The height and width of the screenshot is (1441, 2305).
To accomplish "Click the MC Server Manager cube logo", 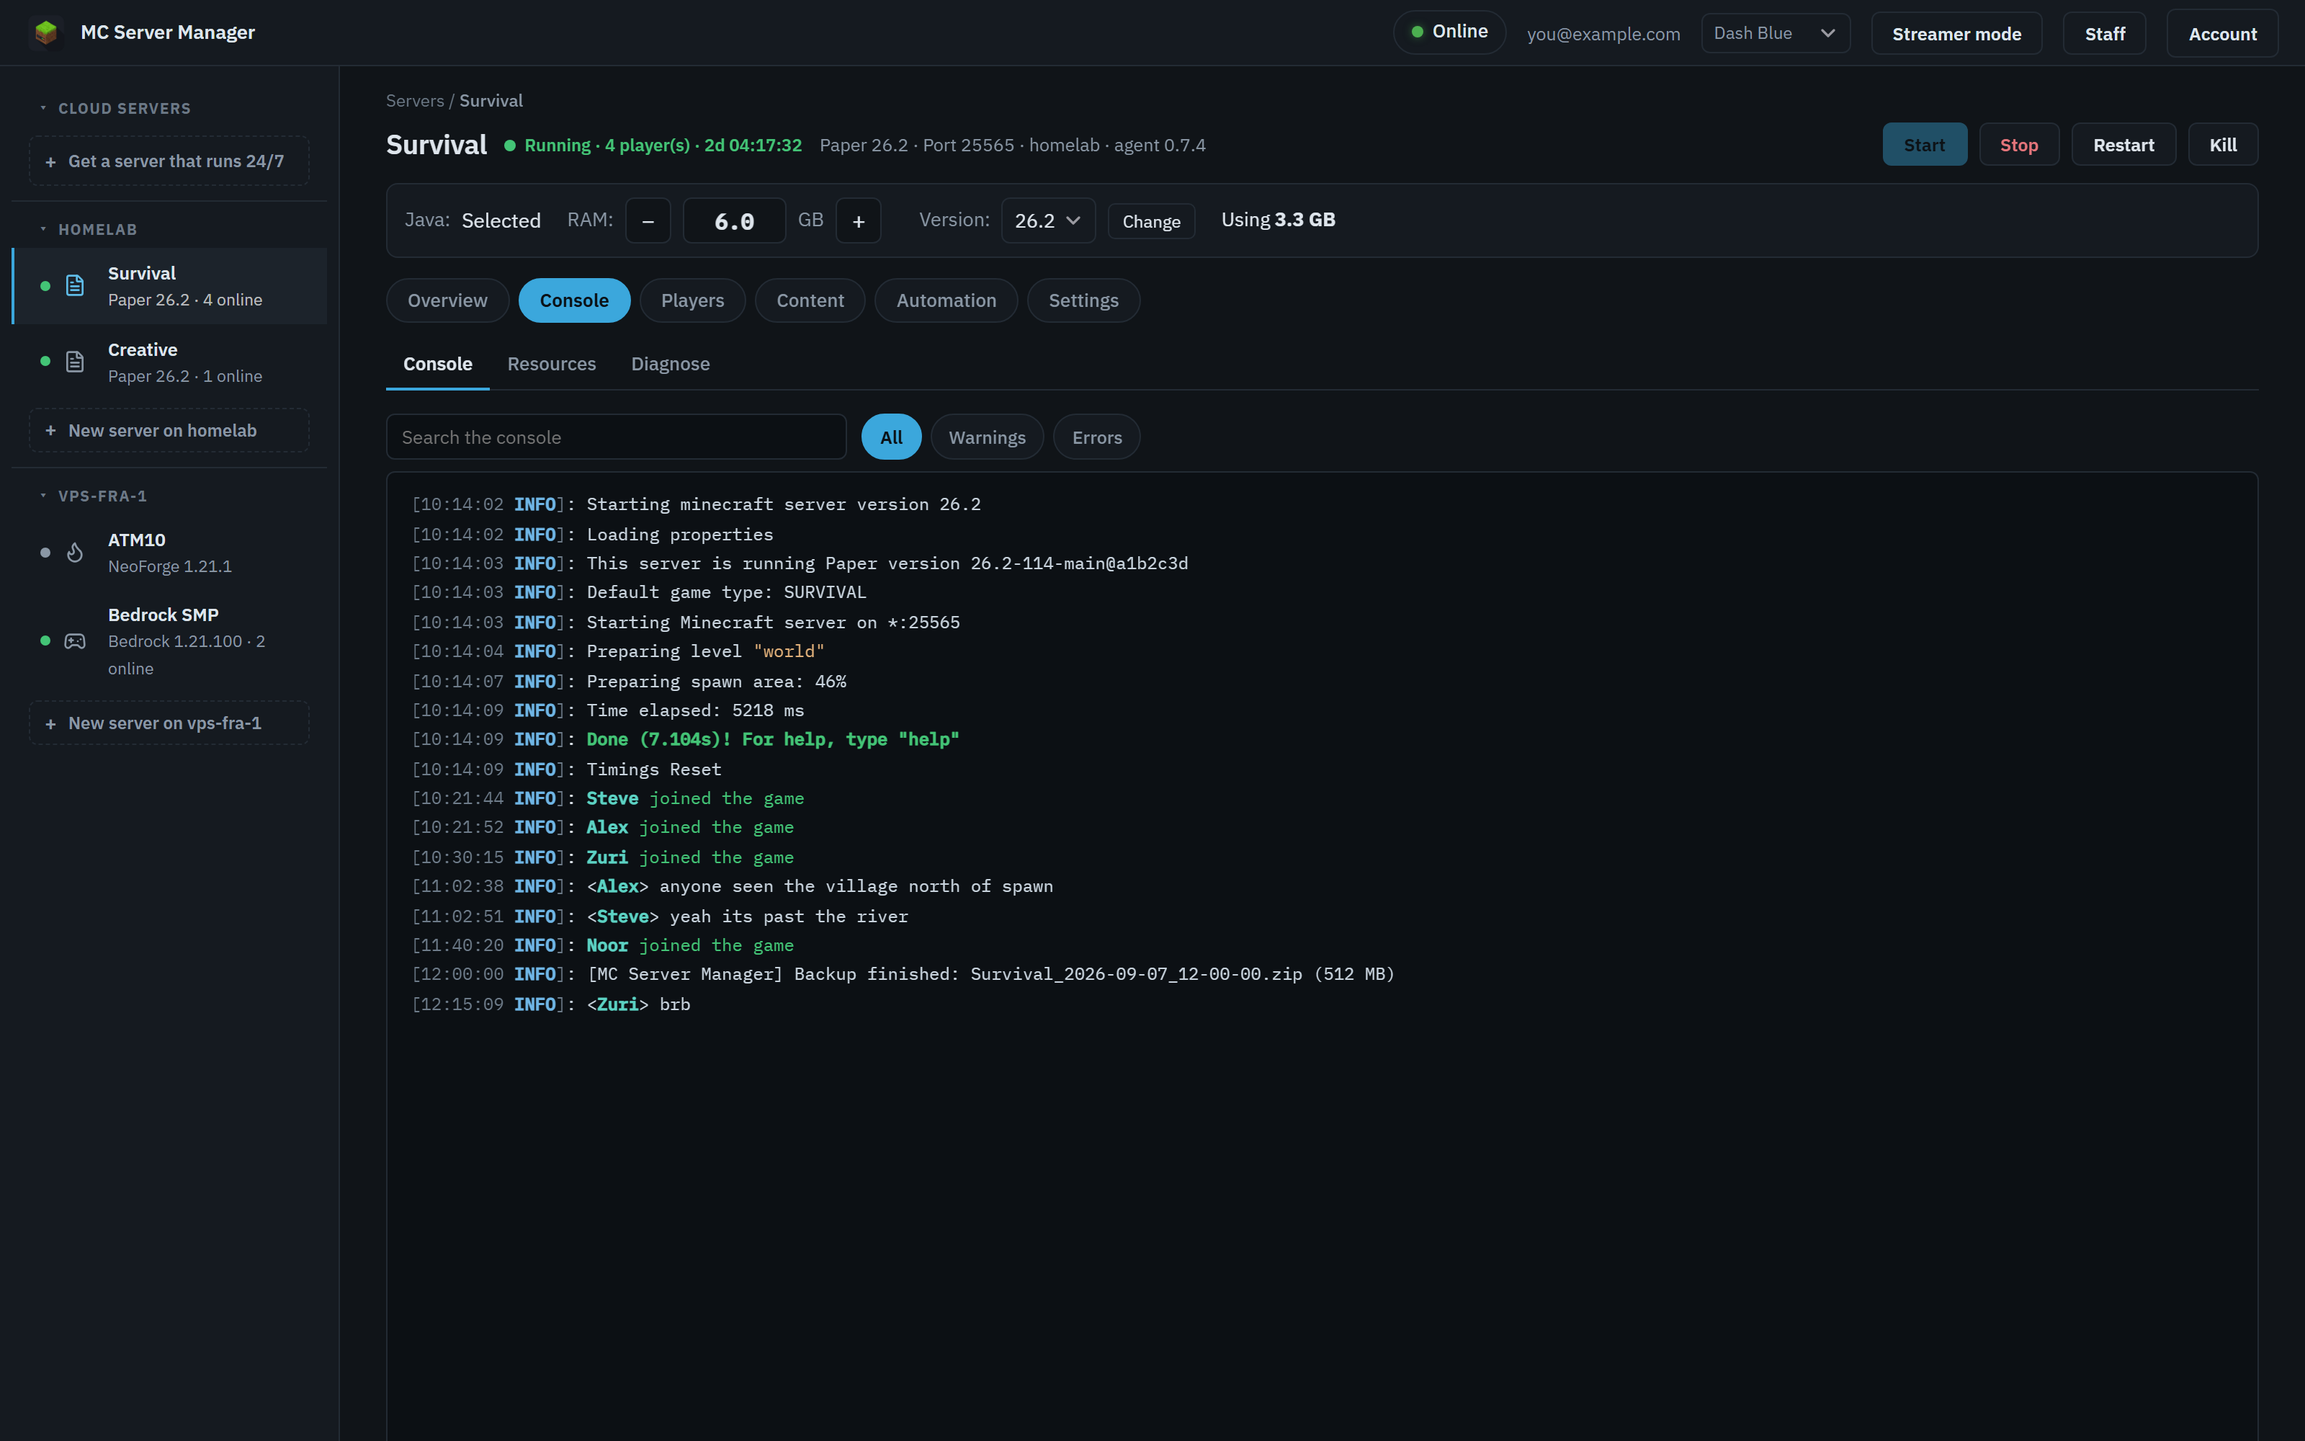I will point(45,32).
